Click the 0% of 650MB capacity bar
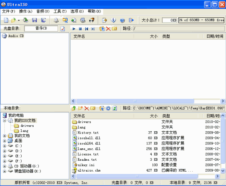The height and width of the screenshot is (186, 226). [x=201, y=20]
